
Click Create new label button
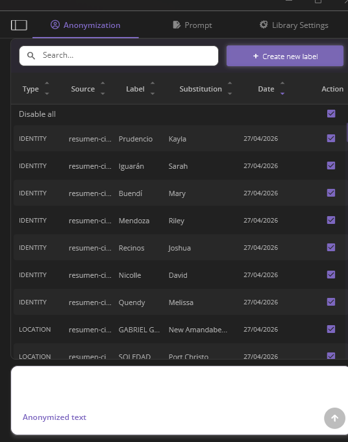[285, 56]
